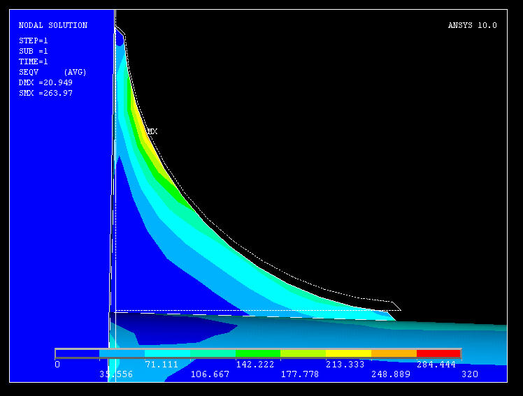The height and width of the screenshot is (396, 523).
Task: Click the legend value 0
Action: pos(57,365)
